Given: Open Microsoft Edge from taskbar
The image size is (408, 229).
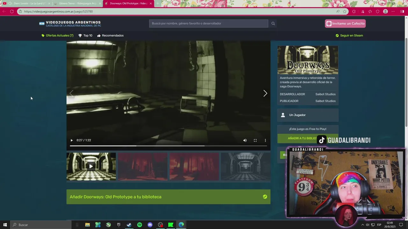Looking at the screenshot, I should pos(181,225).
